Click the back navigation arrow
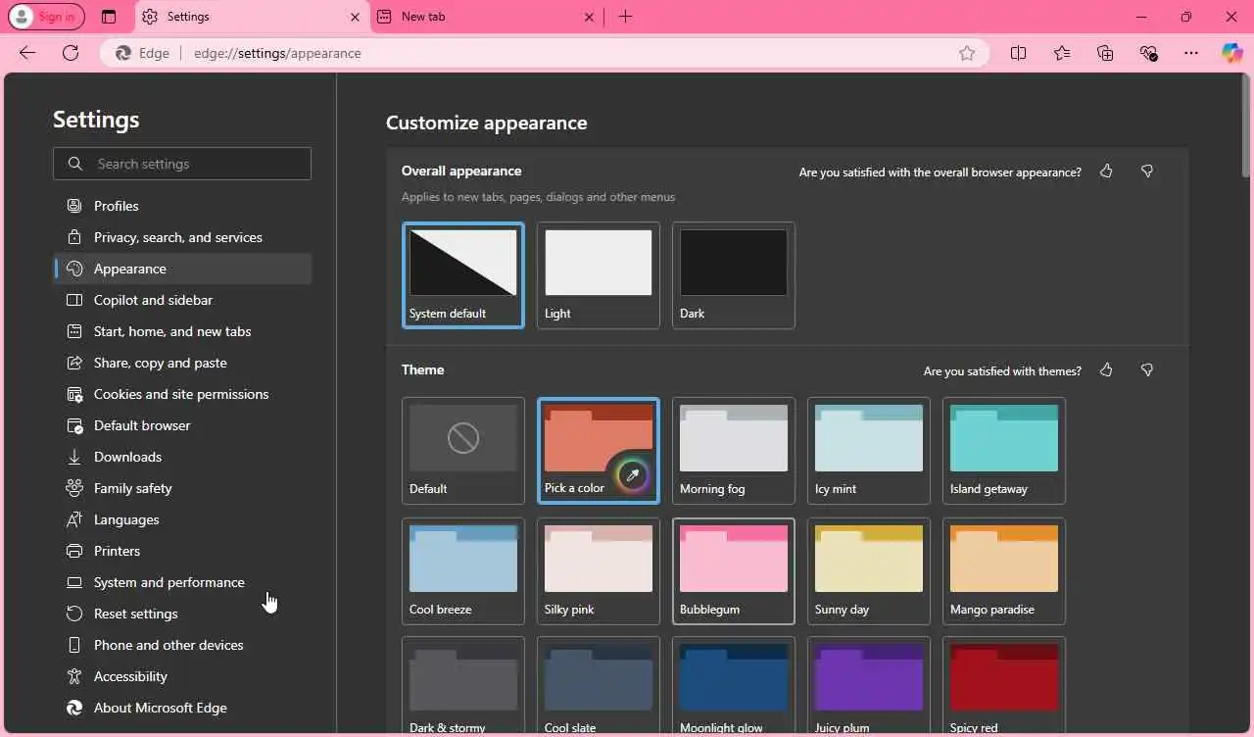This screenshot has height=737, width=1254. 27,53
